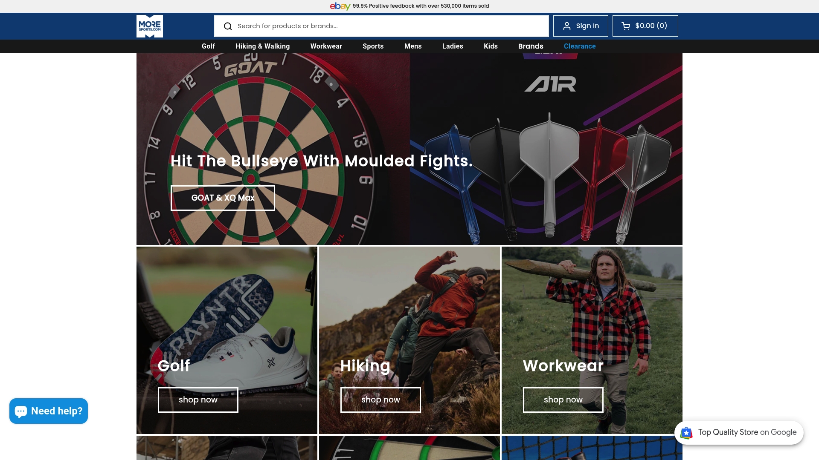Go to the Clearance section
The image size is (819, 460).
point(579,46)
